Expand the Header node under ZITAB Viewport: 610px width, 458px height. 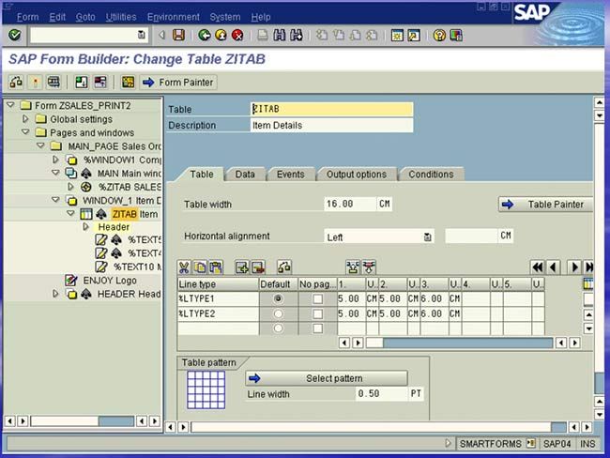(85, 227)
